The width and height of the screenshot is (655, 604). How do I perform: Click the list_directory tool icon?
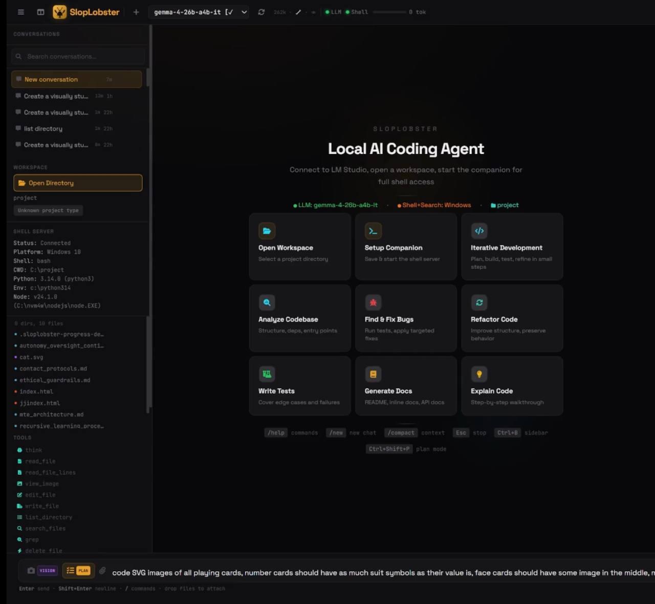19,518
